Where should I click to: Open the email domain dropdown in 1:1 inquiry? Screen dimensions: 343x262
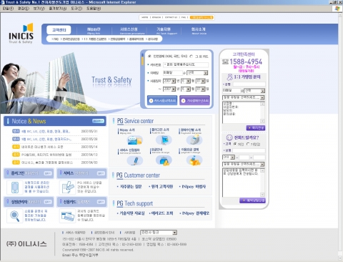click(x=254, y=91)
